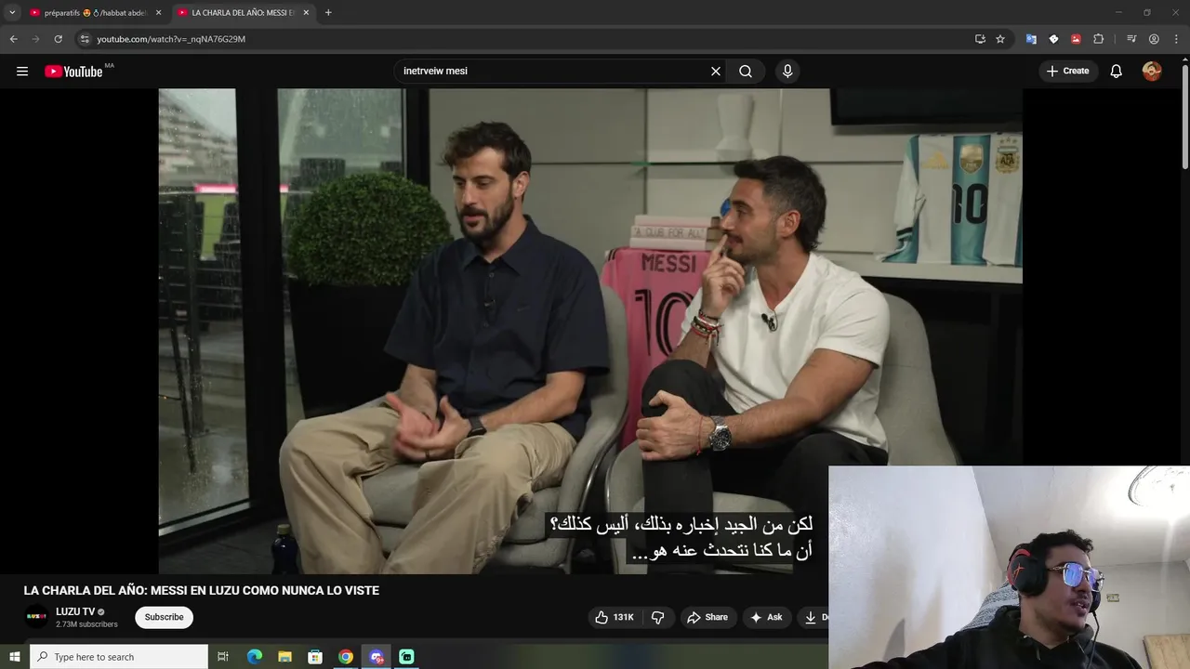This screenshot has height=669, width=1190.
Task: Subscribe to LUZU TV
Action: 164,617
